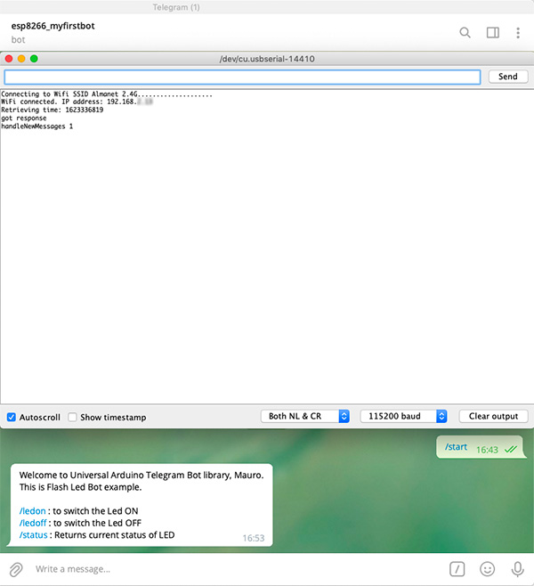534x586 pixels.
Task: Focus the serial monitor input field
Action: coord(242,77)
